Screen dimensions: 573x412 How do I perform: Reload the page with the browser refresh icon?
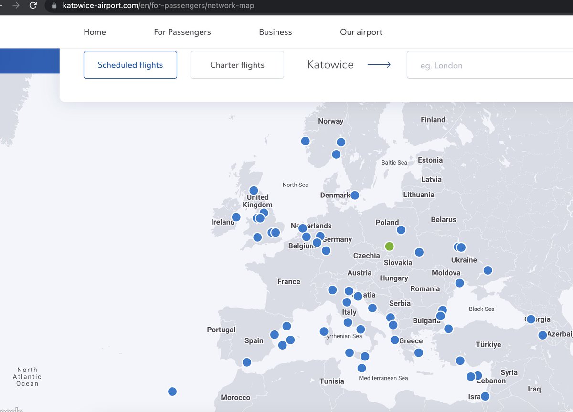point(33,6)
